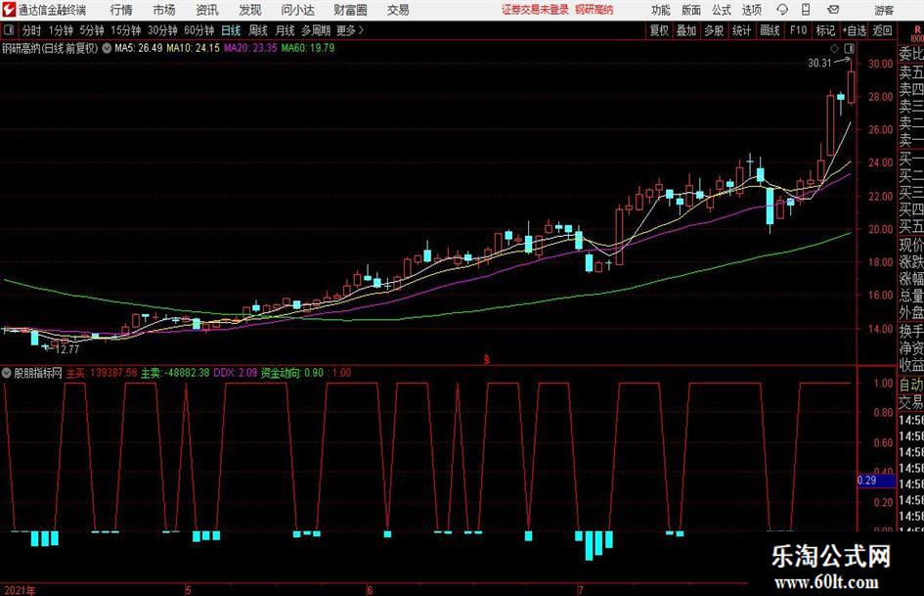Add stock with +自选 button
This screenshot has width=924, height=596.
coord(854,30)
